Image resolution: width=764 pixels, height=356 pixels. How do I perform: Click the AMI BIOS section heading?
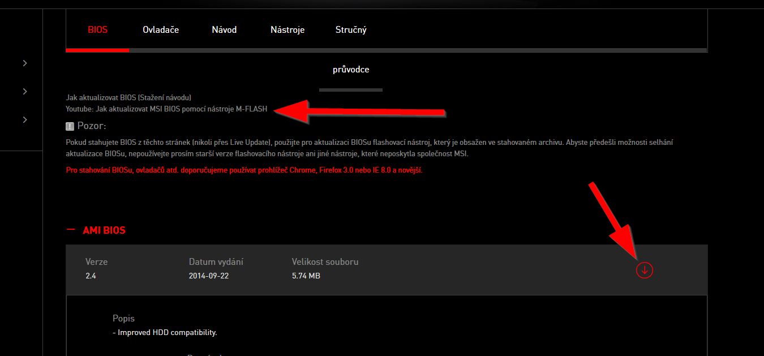click(x=104, y=230)
